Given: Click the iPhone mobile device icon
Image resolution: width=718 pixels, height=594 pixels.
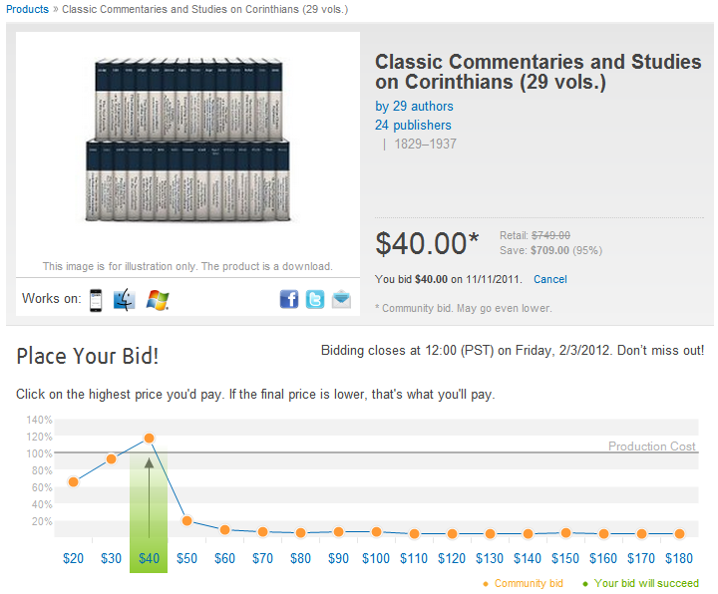Looking at the screenshot, I should click(96, 300).
